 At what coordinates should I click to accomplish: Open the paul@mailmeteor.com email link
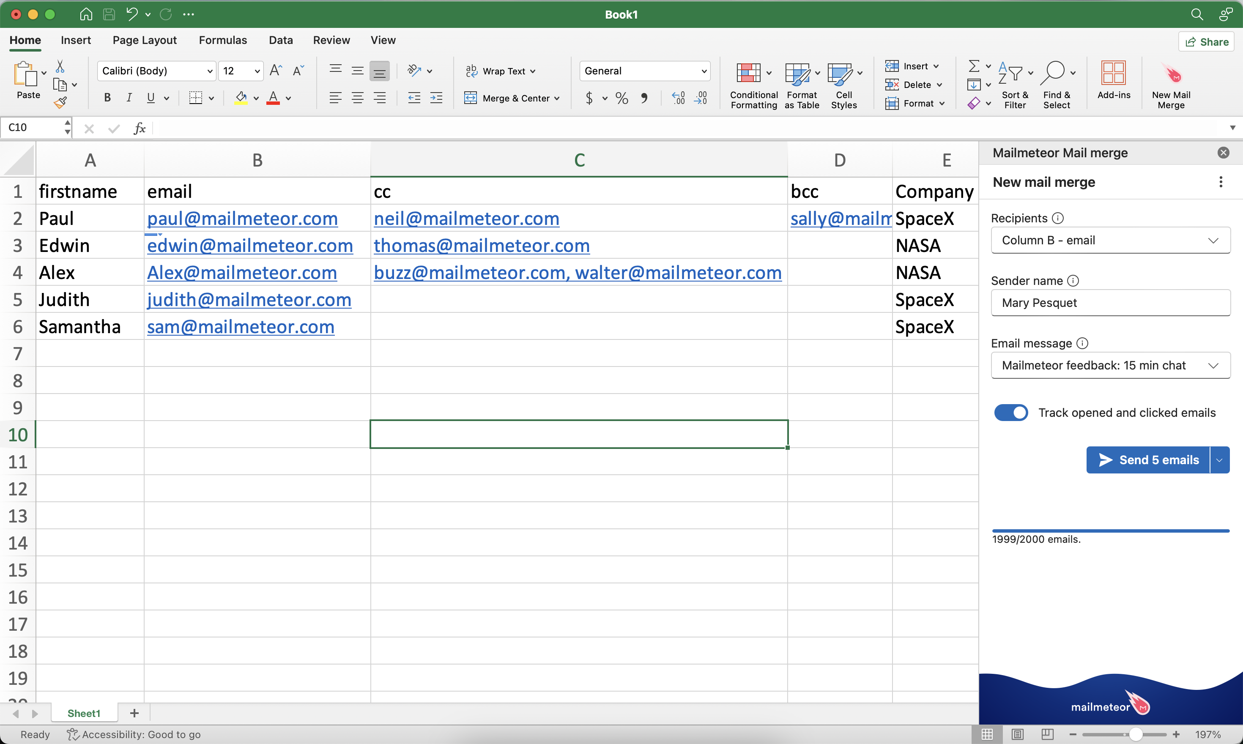(242, 219)
